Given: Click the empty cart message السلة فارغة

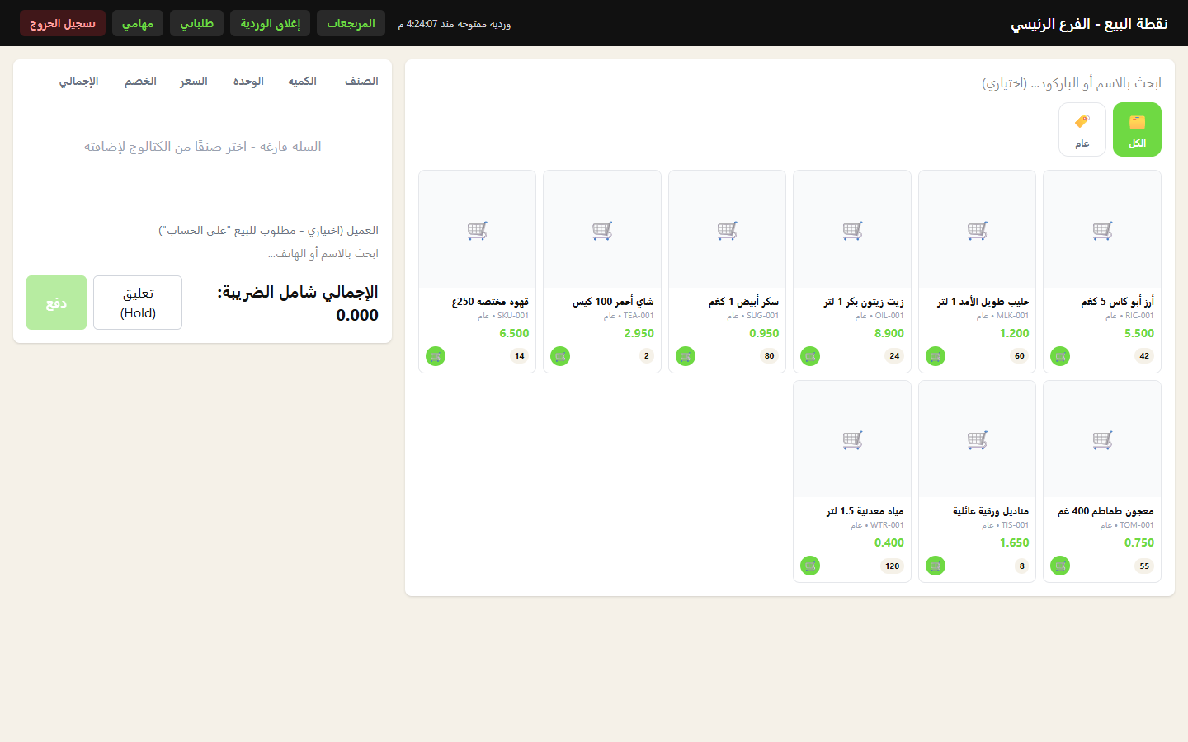Looking at the screenshot, I should pyautogui.click(x=202, y=146).
